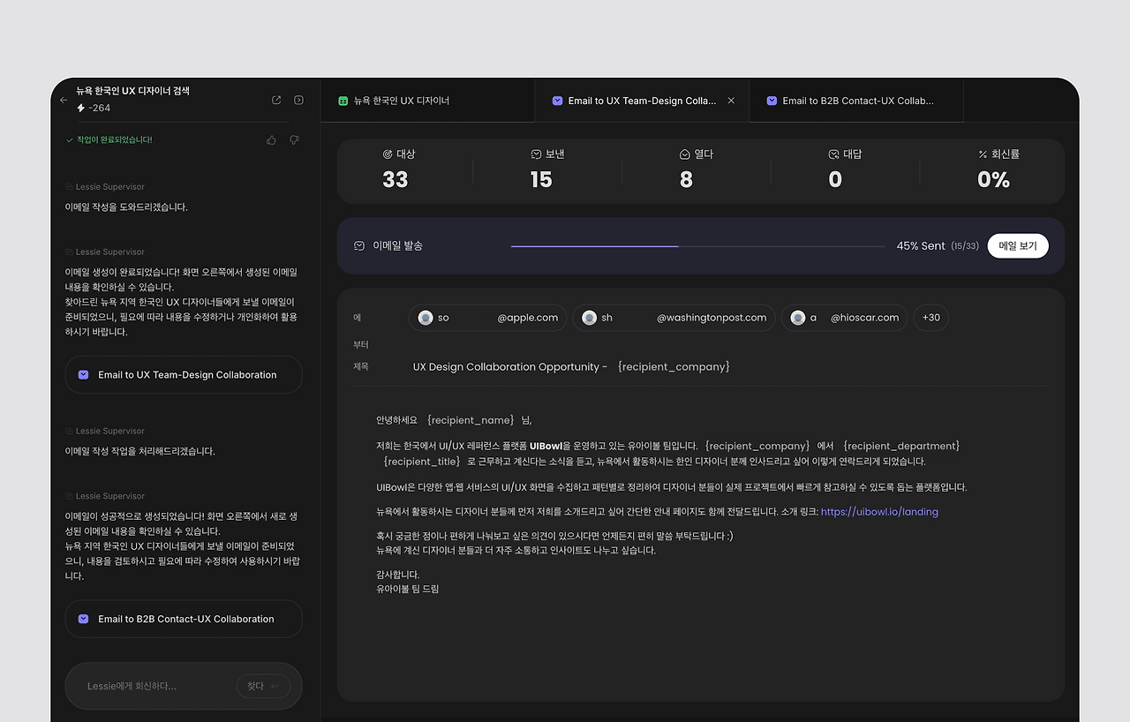
Task: Click the avatar on the washingtonpost.com chip
Action: point(590,318)
